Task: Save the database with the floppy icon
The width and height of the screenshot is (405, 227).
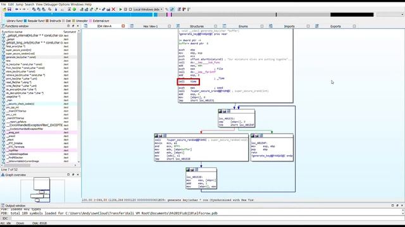Action: pos(9,9)
